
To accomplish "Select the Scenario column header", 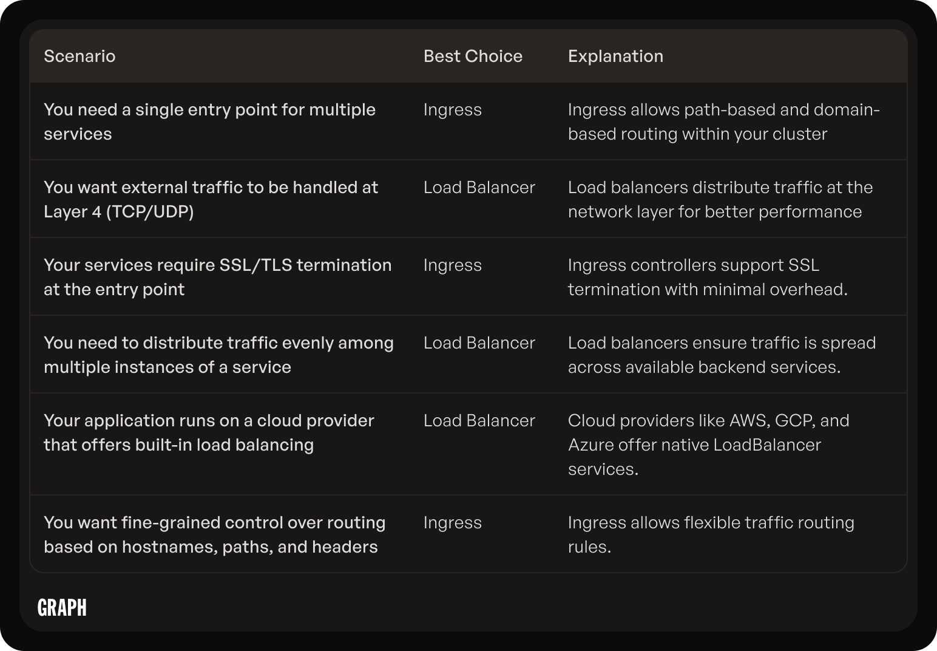I will click(79, 56).
